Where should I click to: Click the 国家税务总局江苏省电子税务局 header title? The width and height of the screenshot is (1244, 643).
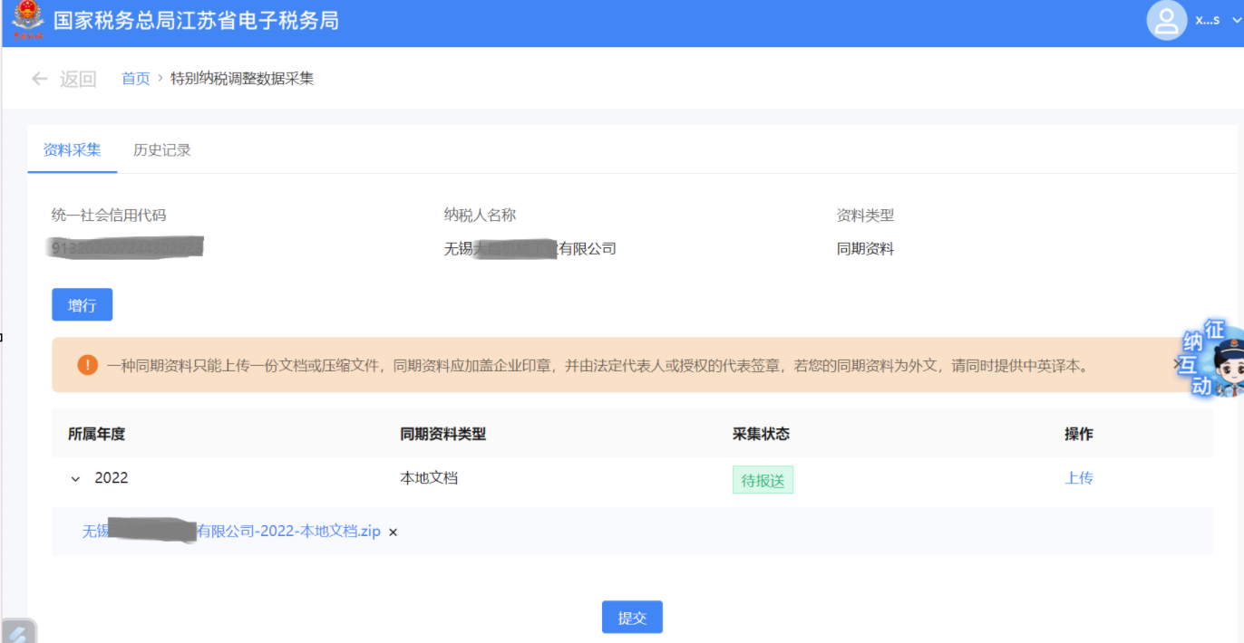[196, 21]
